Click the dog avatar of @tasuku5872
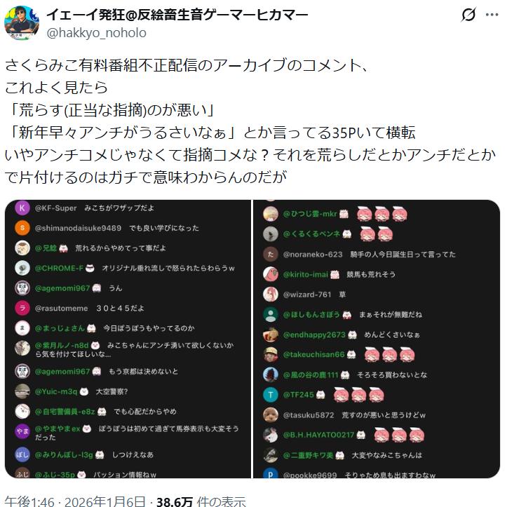 point(271,415)
